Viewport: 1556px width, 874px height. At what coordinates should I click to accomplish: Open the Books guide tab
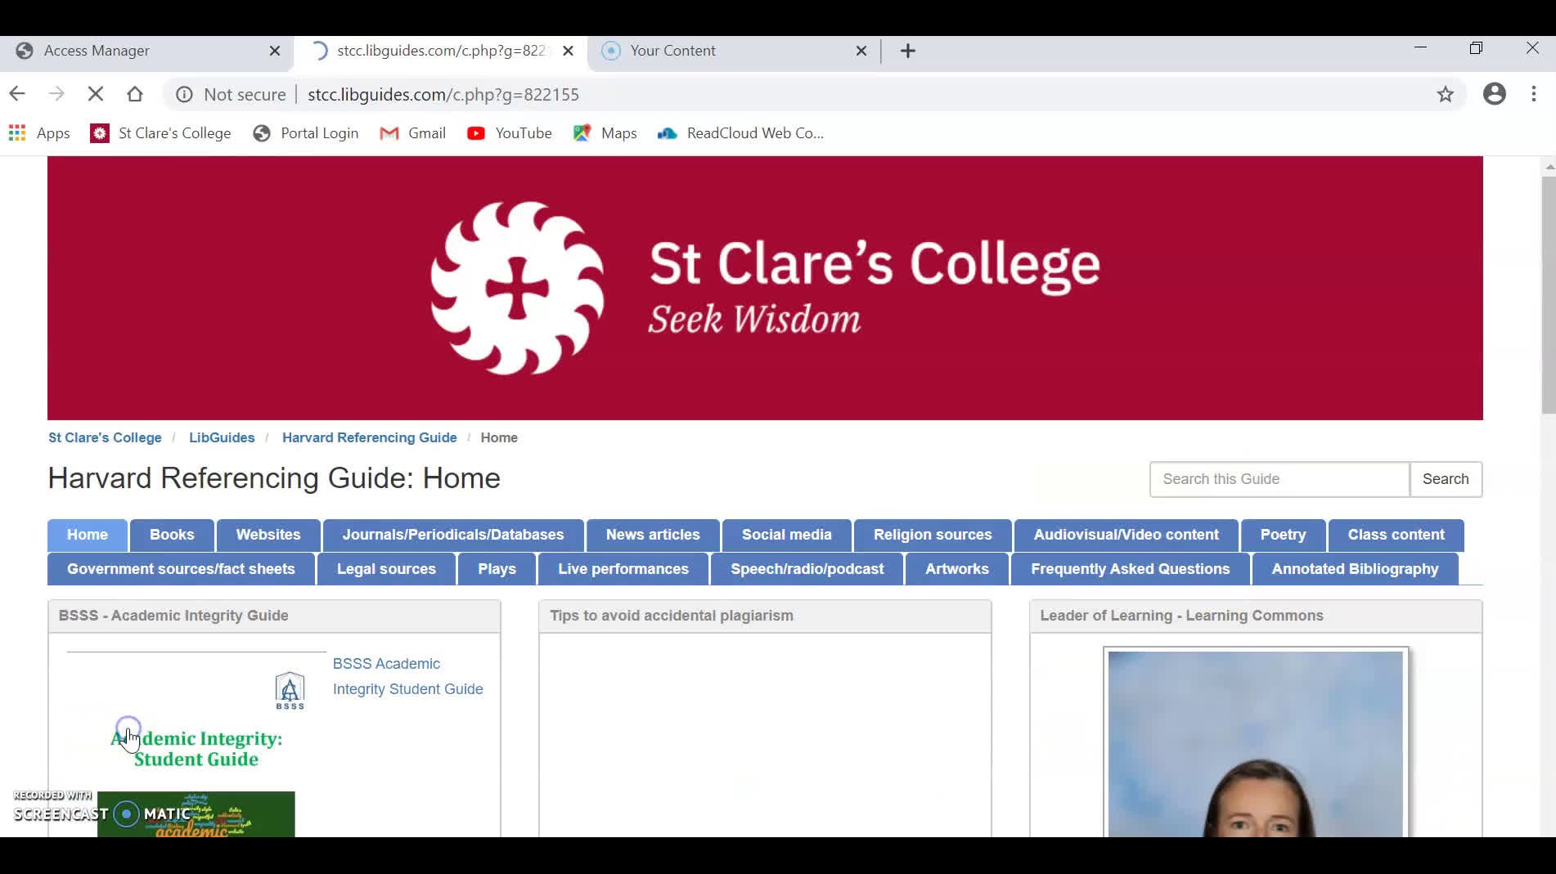tap(172, 535)
